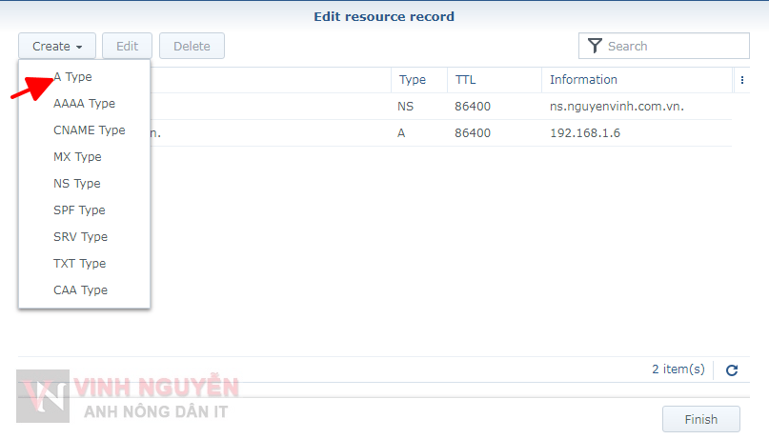Viewport: 769px width, 439px height.
Task: Choose AAAA Type record option
Action: pos(84,104)
